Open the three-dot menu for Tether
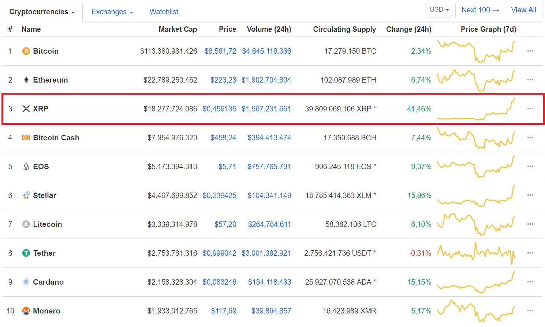 tap(530, 253)
